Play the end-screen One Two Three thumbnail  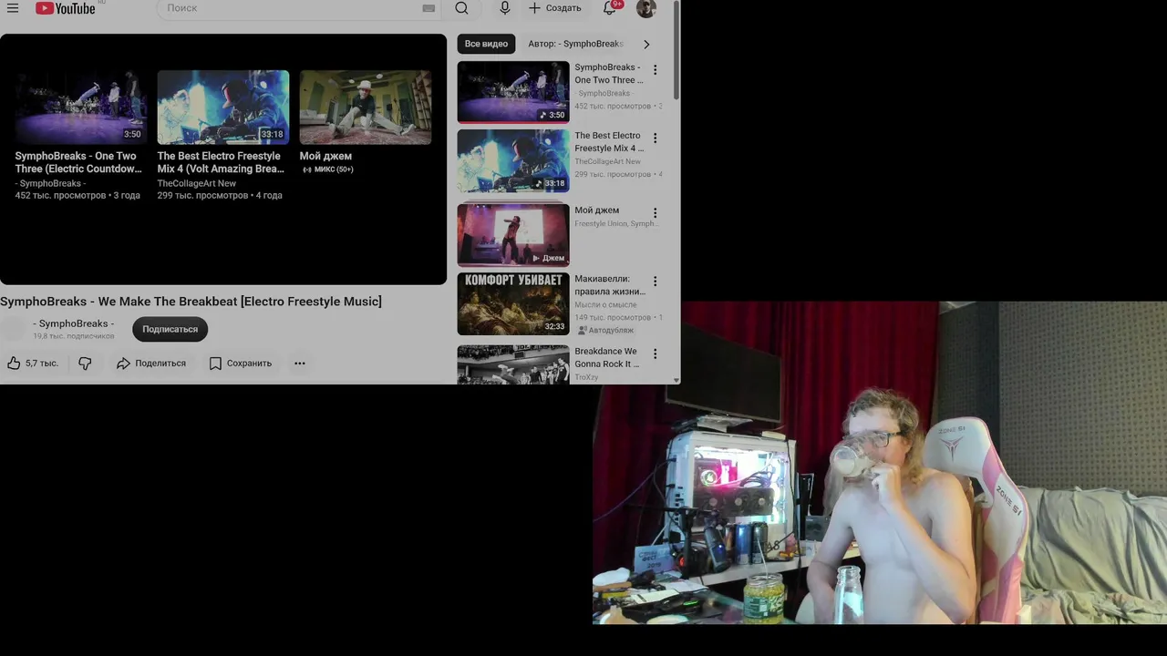tap(80, 108)
